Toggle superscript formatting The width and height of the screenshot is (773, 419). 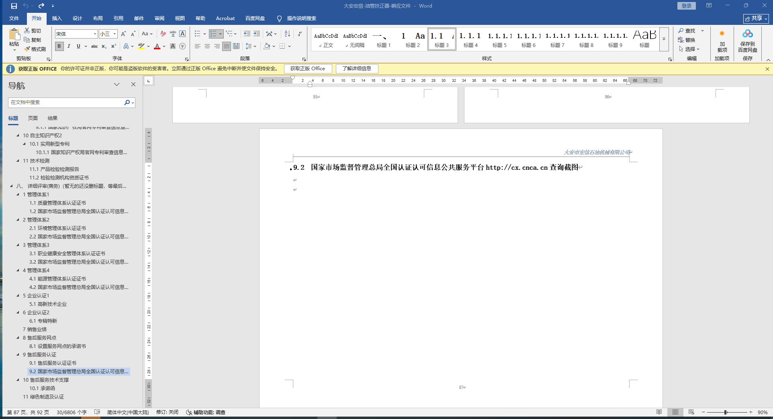coord(114,46)
